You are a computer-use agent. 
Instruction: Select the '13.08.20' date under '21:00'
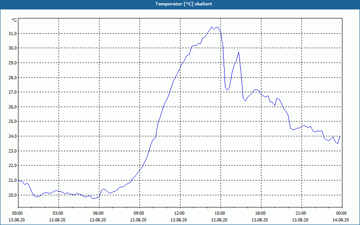(x=300, y=220)
